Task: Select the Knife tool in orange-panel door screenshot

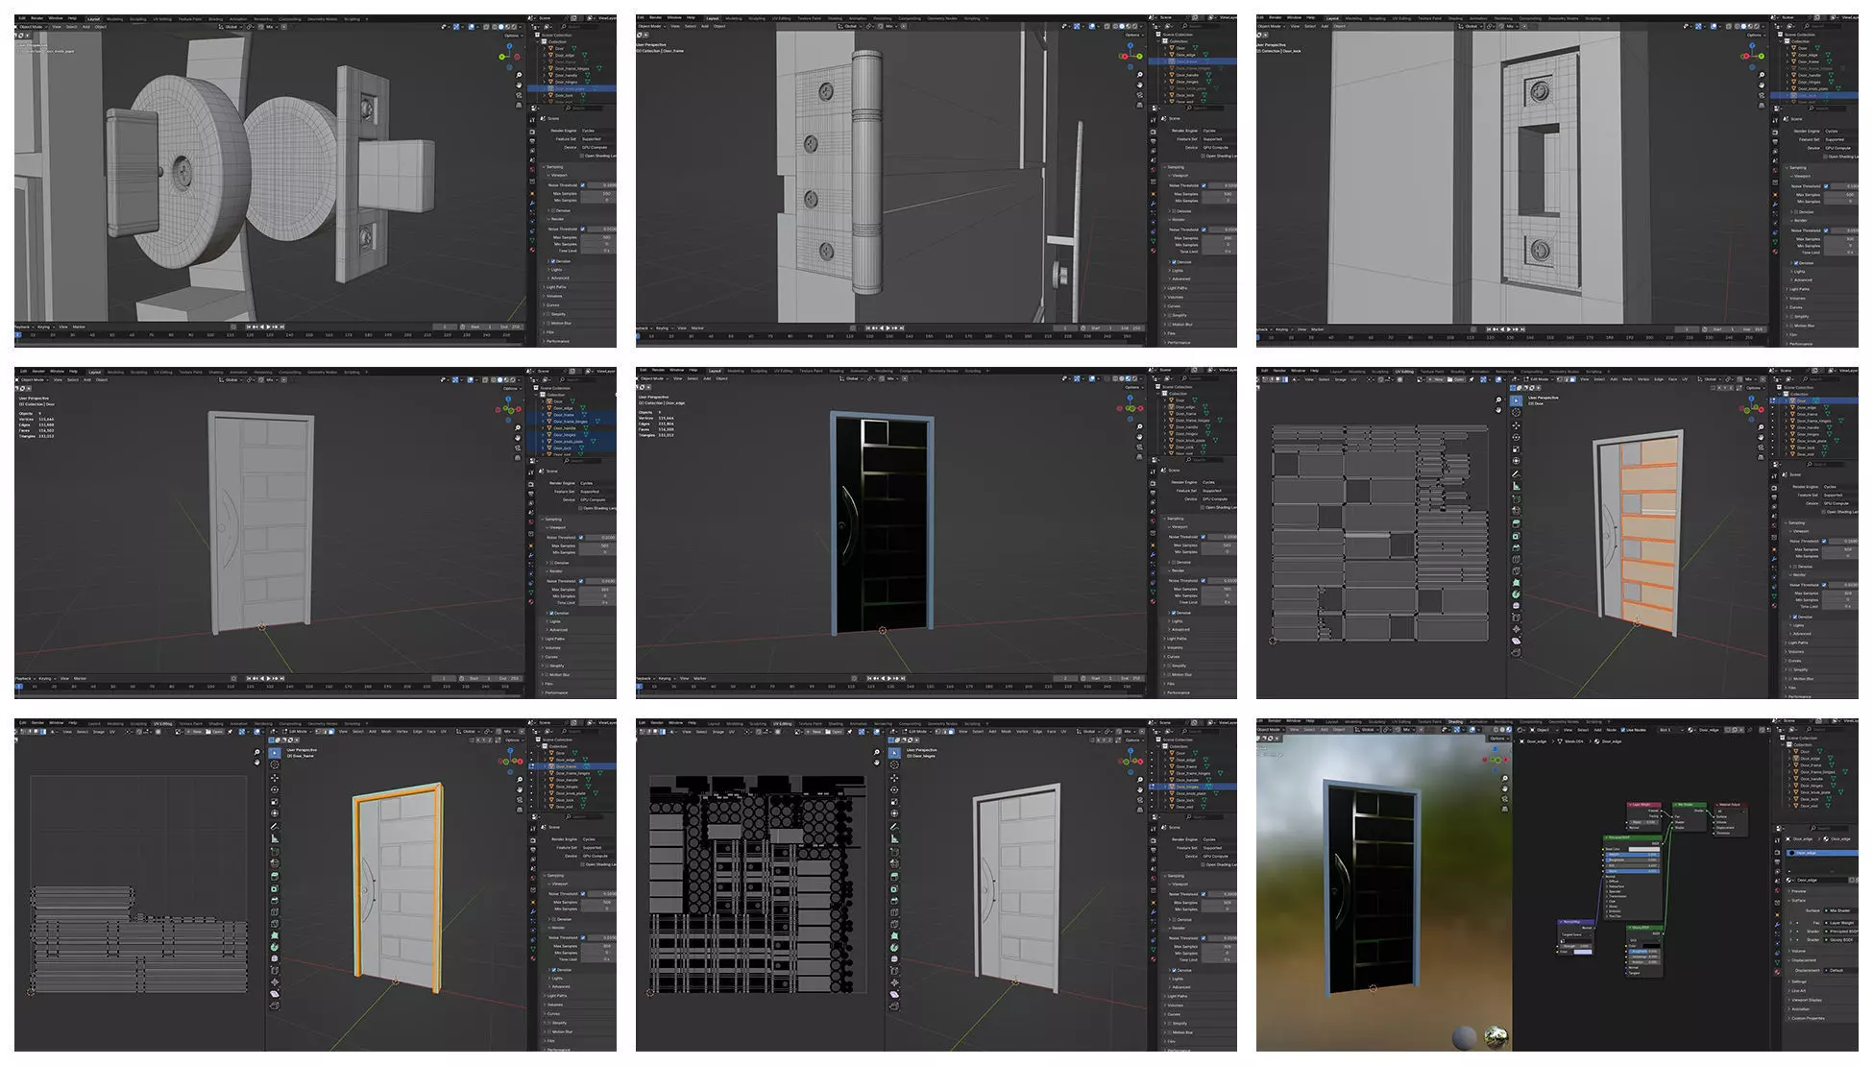Action: click(x=1516, y=570)
